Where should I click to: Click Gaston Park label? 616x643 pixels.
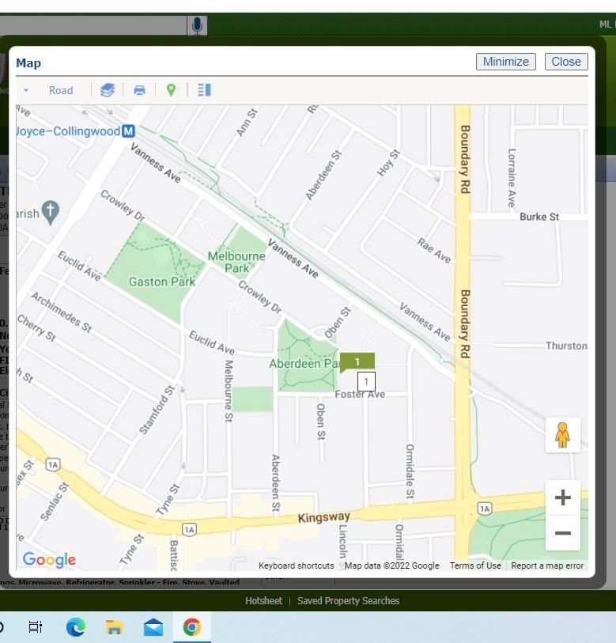(162, 282)
